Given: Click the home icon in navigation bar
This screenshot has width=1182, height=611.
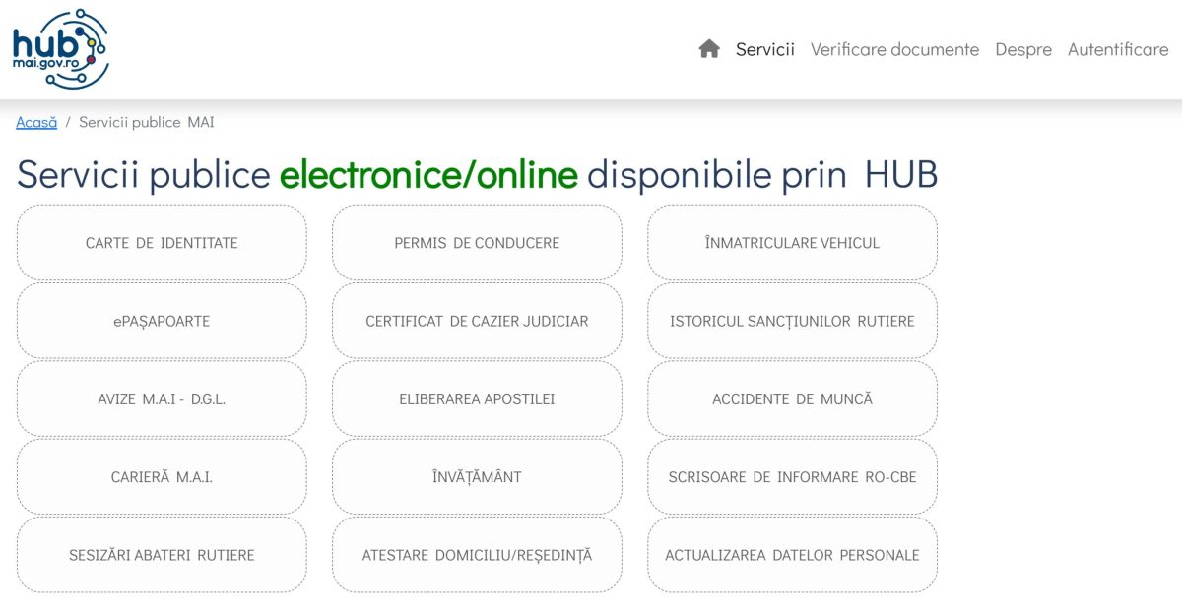Looking at the screenshot, I should [709, 49].
